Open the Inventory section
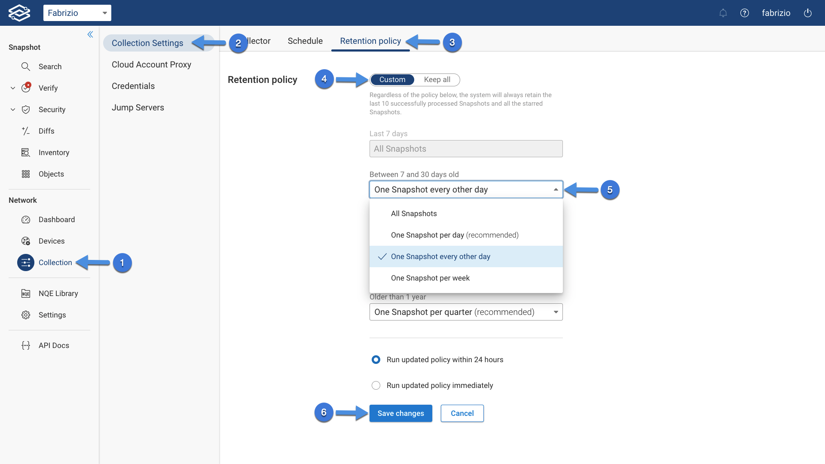 pos(54,153)
